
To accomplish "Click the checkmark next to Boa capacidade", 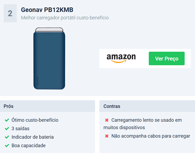I will [7, 146].
